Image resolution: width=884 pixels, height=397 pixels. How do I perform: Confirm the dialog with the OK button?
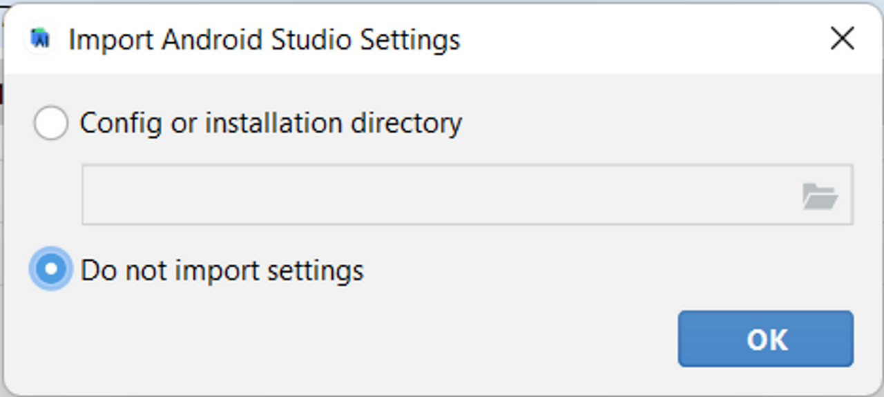[x=766, y=339]
